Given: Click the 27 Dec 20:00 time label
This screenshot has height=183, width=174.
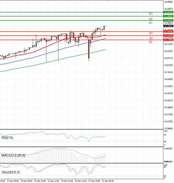Looking at the screenshot, I should [94, 181].
